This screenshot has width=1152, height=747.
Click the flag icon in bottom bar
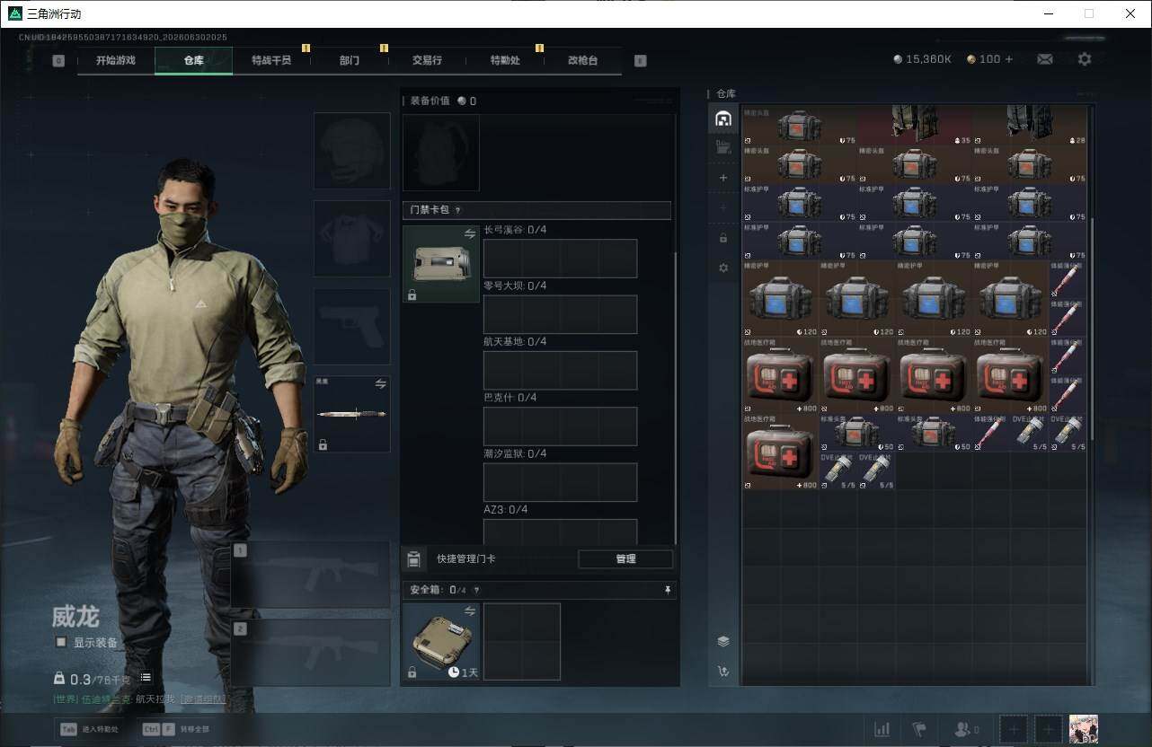pyautogui.click(x=918, y=729)
